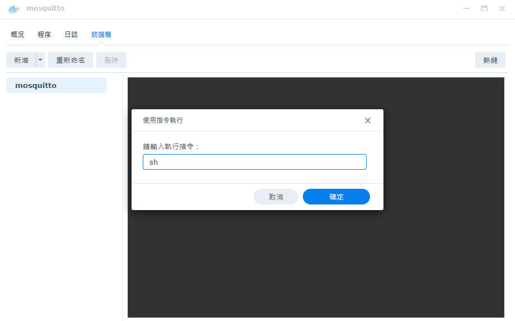Screen dimensions: 515x321
Task: Click the 使用指令執行 dialog title
Action: (x=163, y=120)
